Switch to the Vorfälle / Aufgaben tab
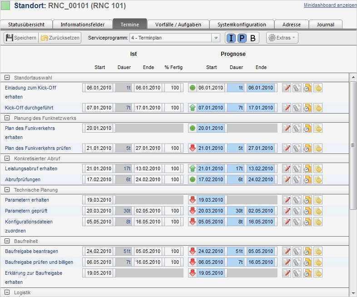 pyautogui.click(x=178, y=25)
